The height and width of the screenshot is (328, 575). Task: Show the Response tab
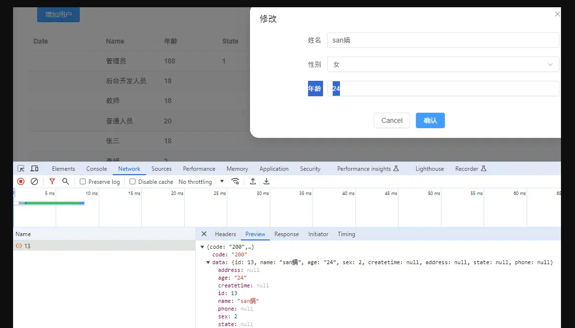[286, 234]
